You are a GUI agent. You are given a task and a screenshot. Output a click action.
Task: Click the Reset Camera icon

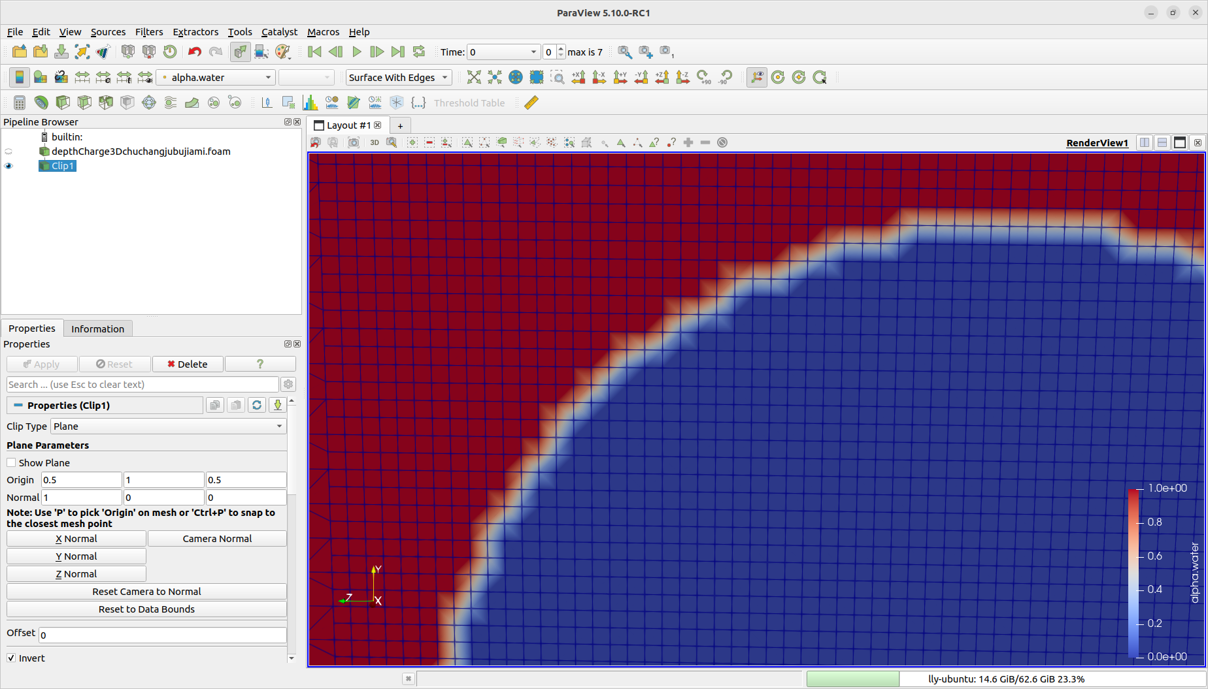474,77
